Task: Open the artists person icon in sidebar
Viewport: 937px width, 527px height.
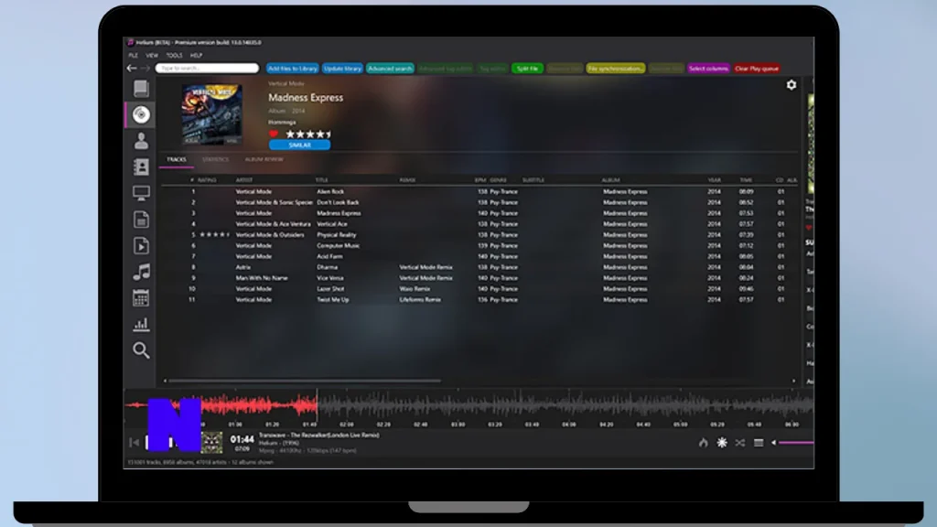Action: tap(141, 141)
